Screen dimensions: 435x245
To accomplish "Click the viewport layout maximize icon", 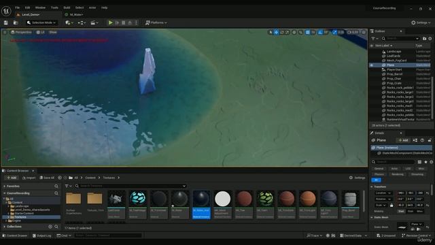I will (x=364, y=32).
